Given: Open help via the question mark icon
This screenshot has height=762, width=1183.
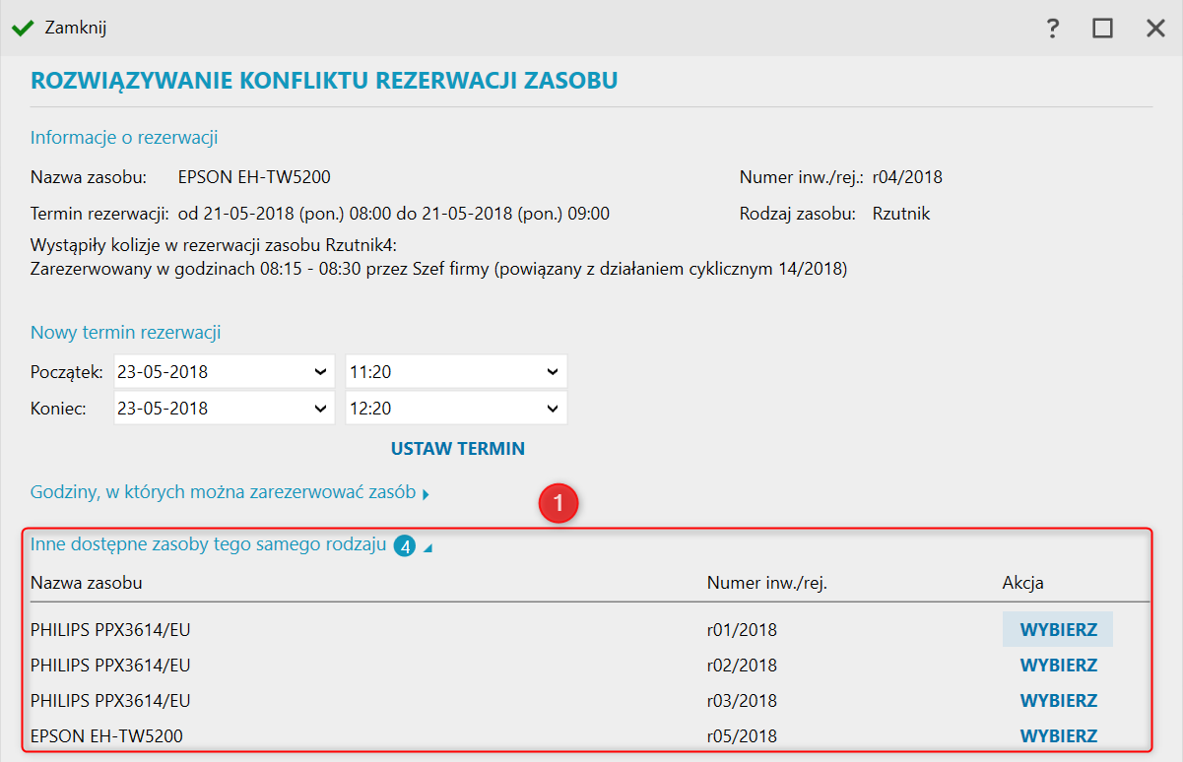Looking at the screenshot, I should 1053,29.
